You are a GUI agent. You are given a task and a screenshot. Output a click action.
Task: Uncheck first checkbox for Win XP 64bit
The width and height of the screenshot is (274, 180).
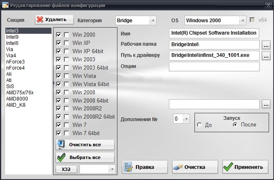pyautogui.click(x=59, y=51)
